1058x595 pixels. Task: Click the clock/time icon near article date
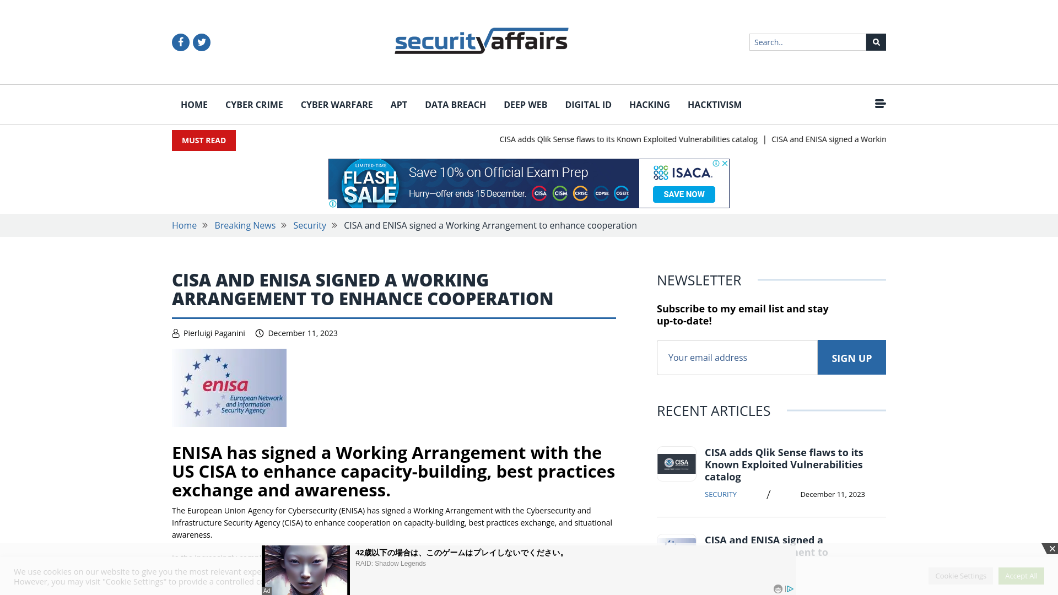point(260,333)
